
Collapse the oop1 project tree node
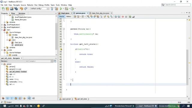click(x=2, y=30)
